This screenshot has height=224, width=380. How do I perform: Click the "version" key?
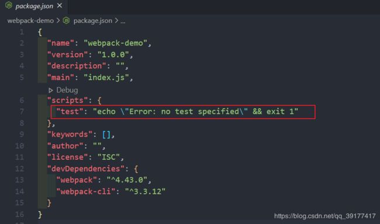point(68,54)
